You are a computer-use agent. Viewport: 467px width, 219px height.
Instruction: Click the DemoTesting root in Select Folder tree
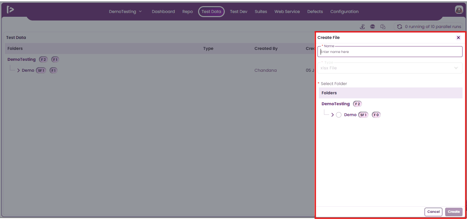[x=336, y=104]
